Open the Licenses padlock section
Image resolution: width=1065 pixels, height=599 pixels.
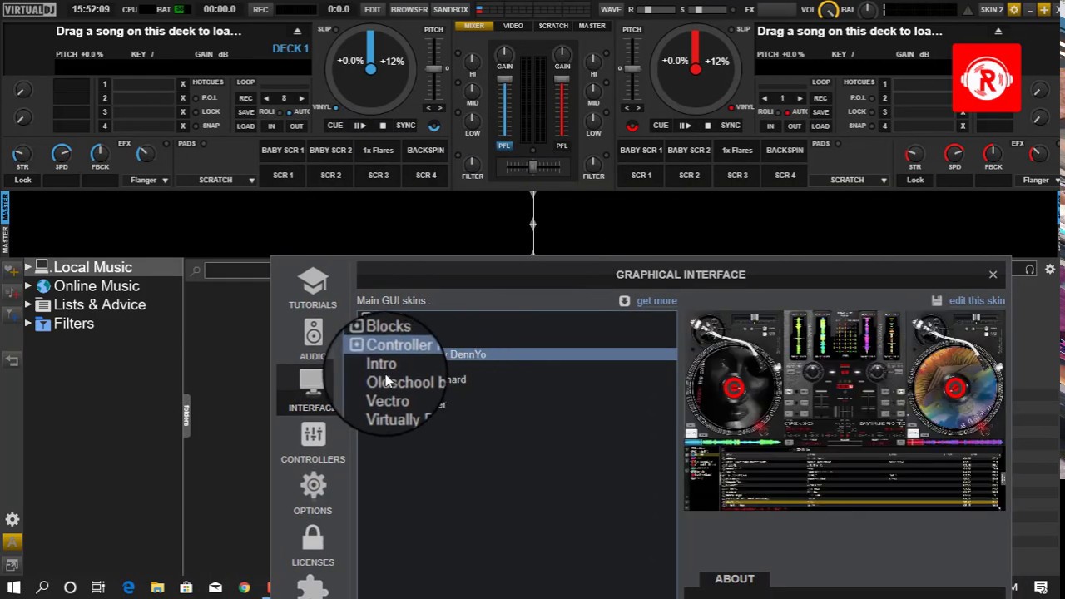(313, 546)
